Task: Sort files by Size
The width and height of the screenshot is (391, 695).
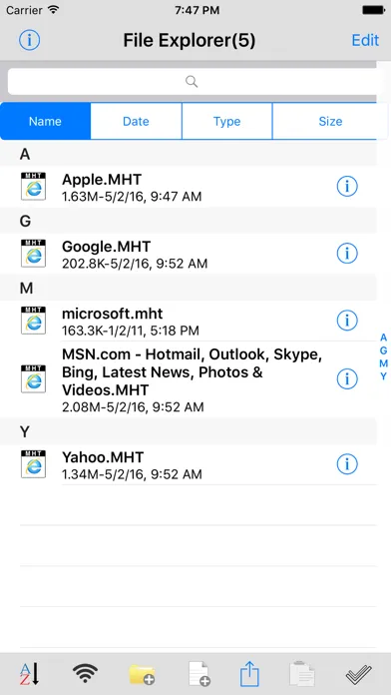Action: [x=330, y=122]
